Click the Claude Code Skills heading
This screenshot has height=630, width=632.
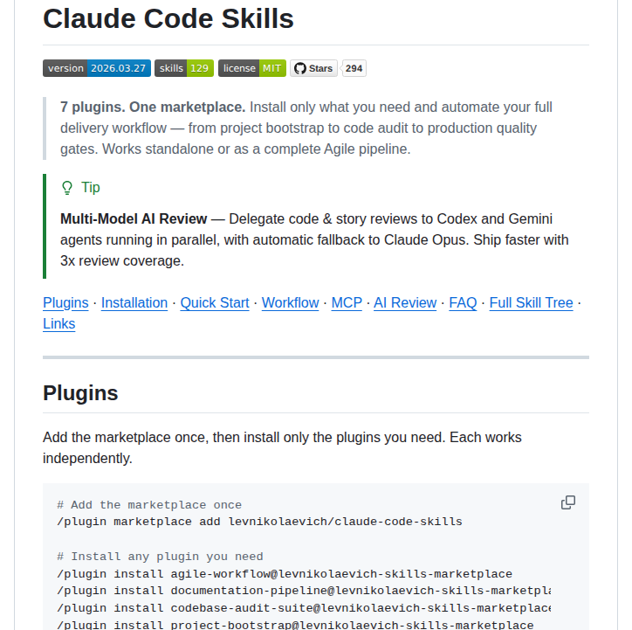168,19
